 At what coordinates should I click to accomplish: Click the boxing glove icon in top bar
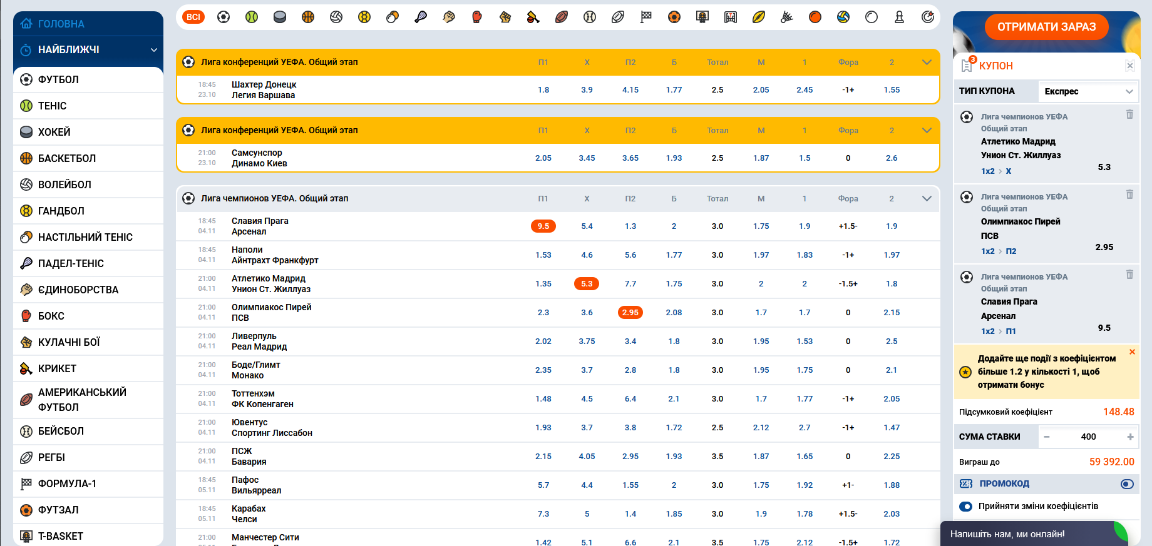(x=477, y=17)
